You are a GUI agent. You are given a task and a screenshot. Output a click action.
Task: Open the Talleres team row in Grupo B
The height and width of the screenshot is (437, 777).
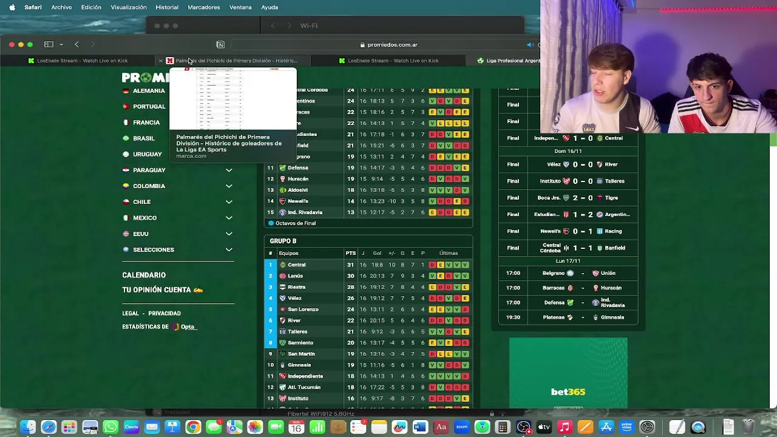tap(368, 331)
